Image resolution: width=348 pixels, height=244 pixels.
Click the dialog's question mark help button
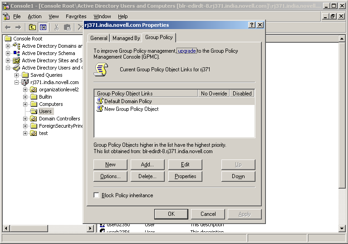pyautogui.click(x=252, y=25)
